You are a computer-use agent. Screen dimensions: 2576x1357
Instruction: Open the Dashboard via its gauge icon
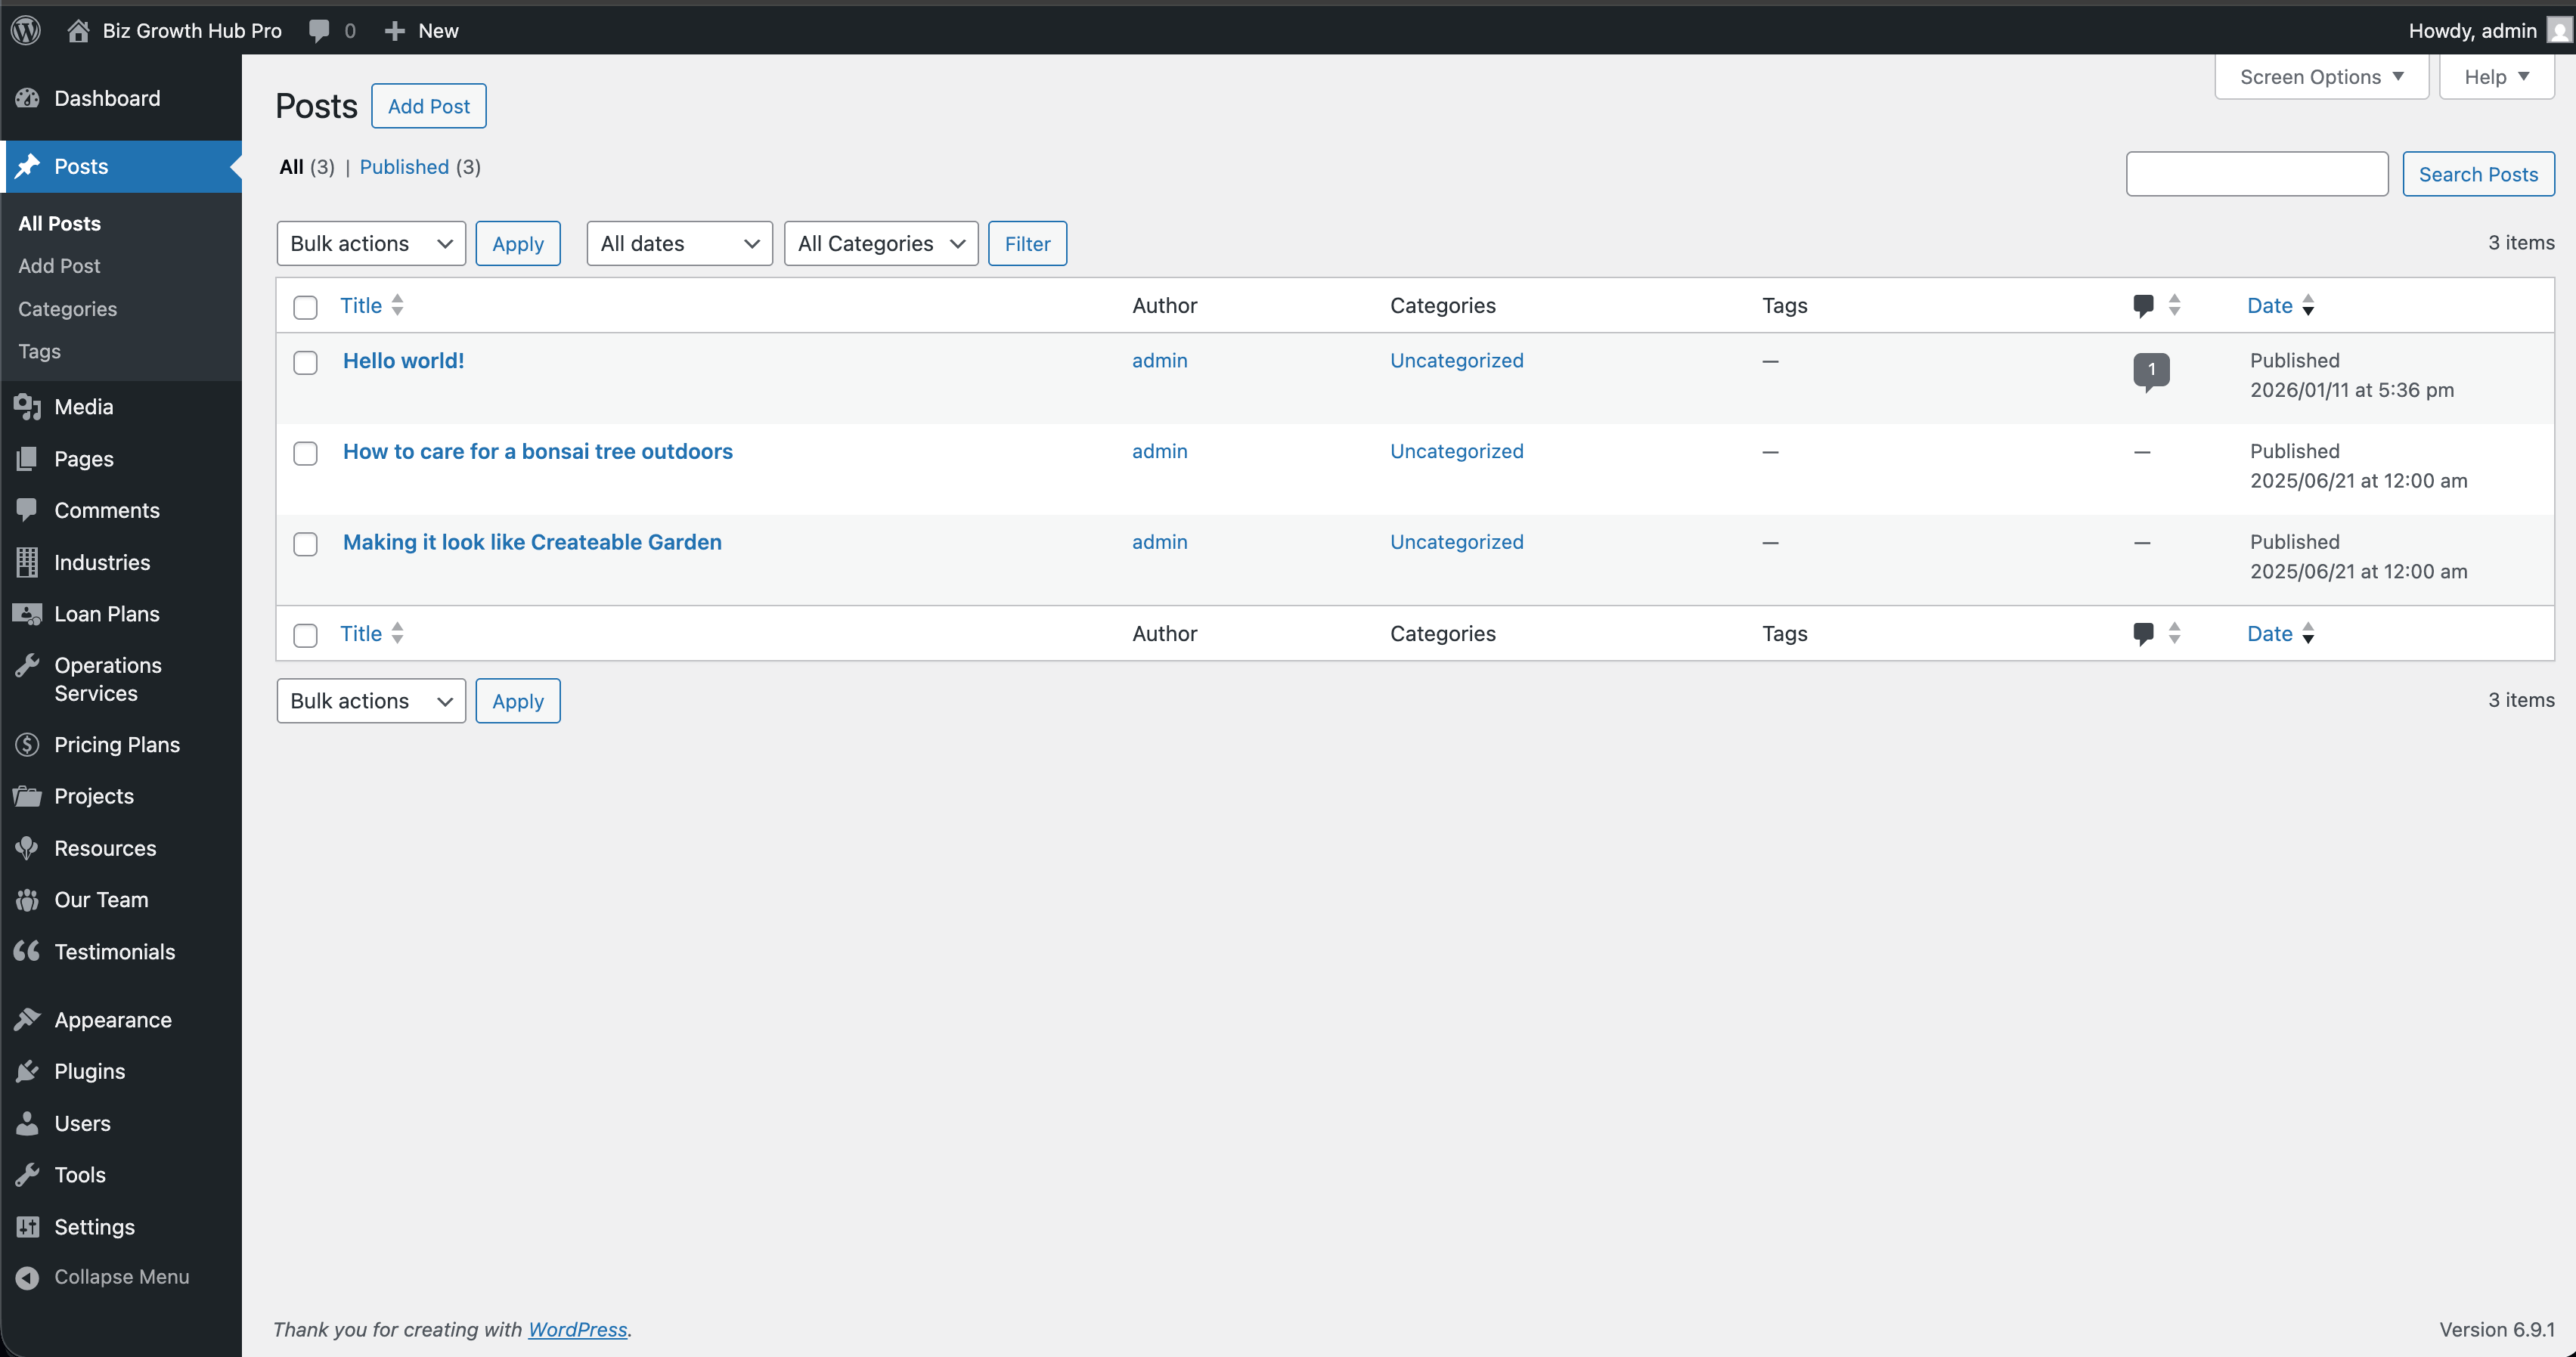tap(29, 98)
